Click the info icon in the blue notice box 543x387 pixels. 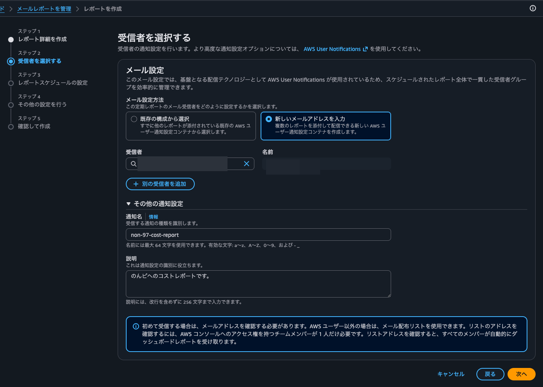[x=135, y=325]
